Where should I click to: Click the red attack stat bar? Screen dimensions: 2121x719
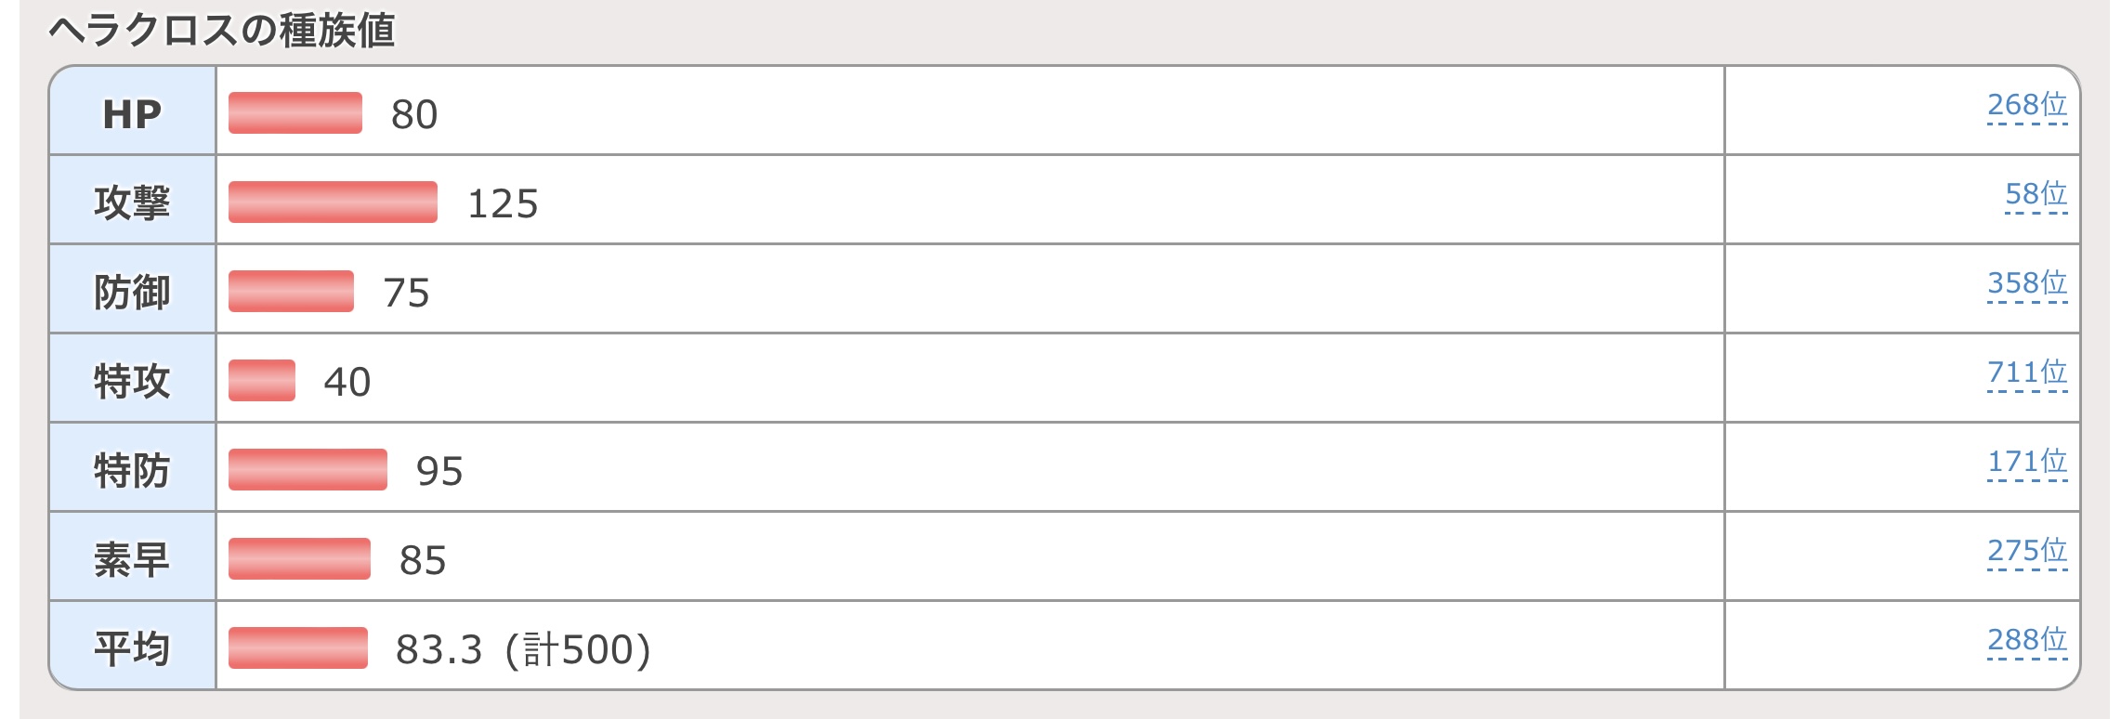click(x=333, y=203)
